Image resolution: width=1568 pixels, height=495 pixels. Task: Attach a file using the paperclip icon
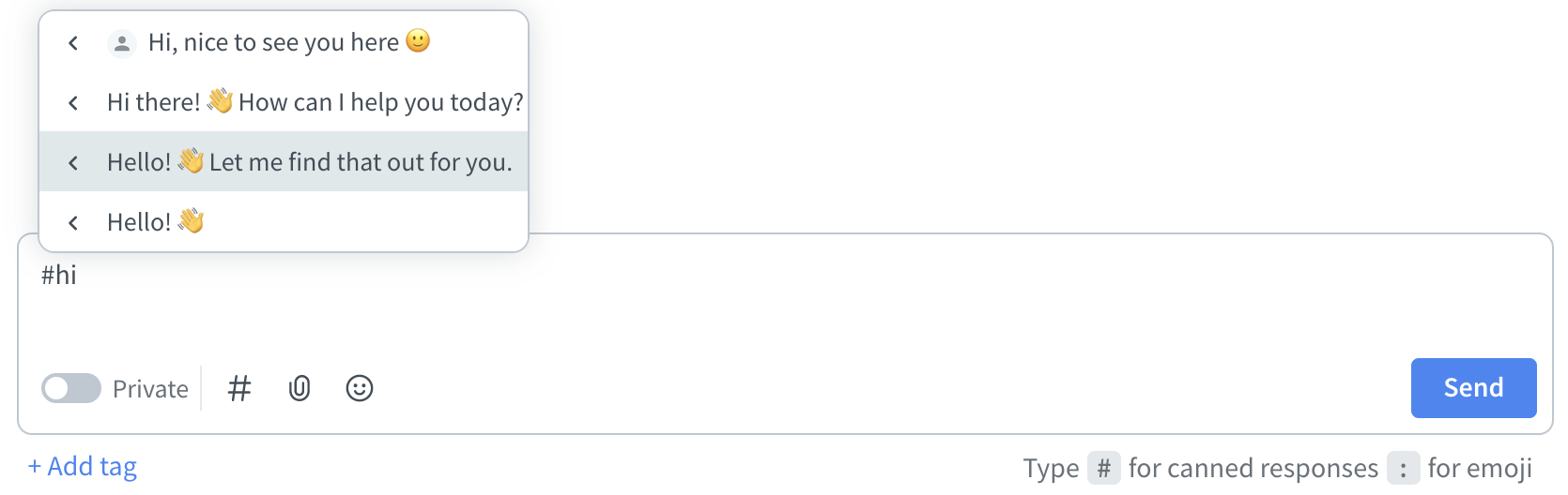pos(300,388)
